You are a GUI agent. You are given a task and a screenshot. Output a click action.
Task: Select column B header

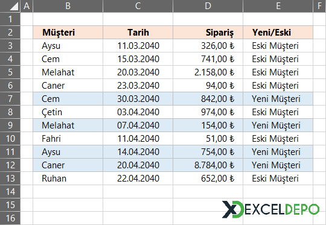68,6
